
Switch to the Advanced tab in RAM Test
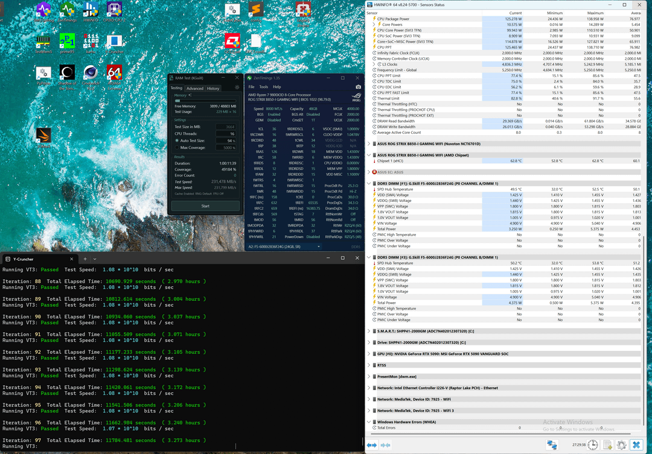pos(194,89)
